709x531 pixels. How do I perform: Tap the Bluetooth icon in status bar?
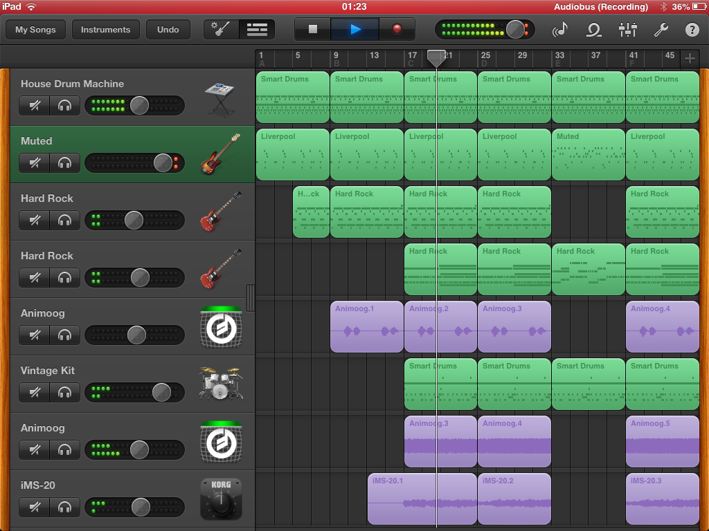pyautogui.click(x=663, y=7)
